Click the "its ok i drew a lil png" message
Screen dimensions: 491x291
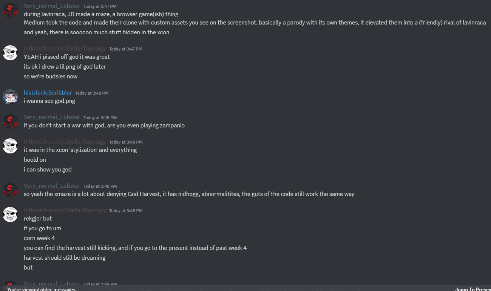pyautogui.click(x=65, y=67)
